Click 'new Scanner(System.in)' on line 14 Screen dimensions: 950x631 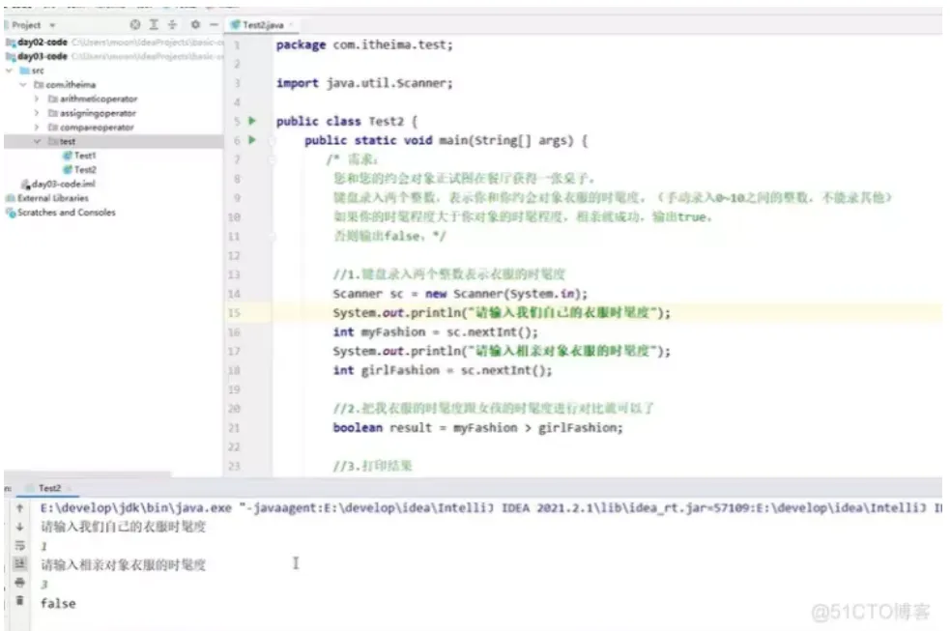(503, 294)
